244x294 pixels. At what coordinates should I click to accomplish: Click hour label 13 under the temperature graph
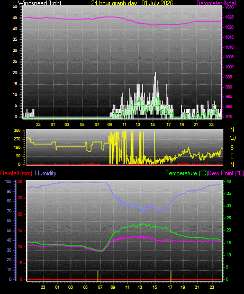(x=140, y=287)
